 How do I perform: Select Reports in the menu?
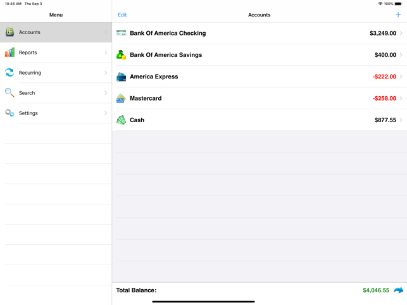pyautogui.click(x=56, y=53)
